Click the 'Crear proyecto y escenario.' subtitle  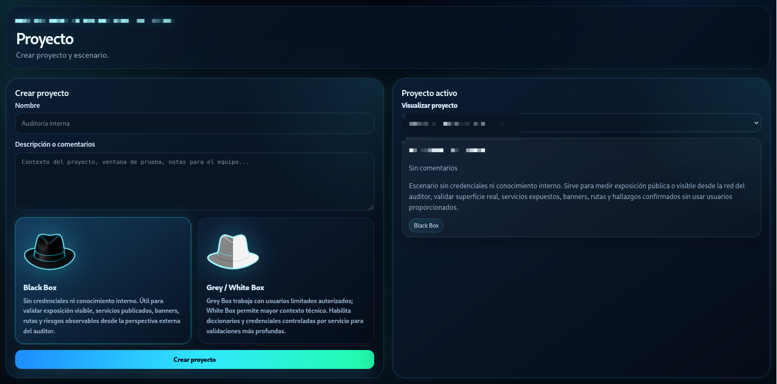[x=62, y=55]
